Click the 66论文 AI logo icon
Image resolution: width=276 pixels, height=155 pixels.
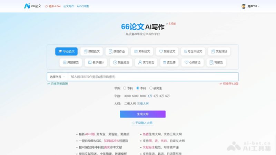coord(27,6)
